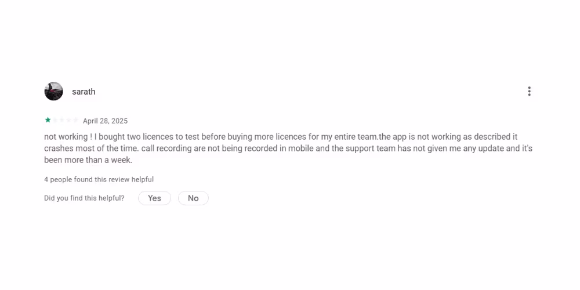Click the '4 people found this review helpful' text
This screenshot has height=290, width=580.
pos(99,180)
